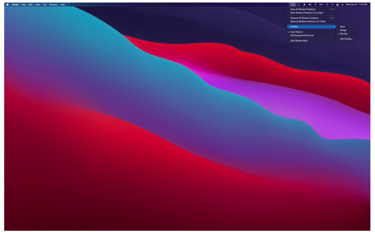Image resolution: width=375 pixels, height=232 pixels.
Task: Open the Display Maid menu bar icon
Action: [x=292, y=5]
